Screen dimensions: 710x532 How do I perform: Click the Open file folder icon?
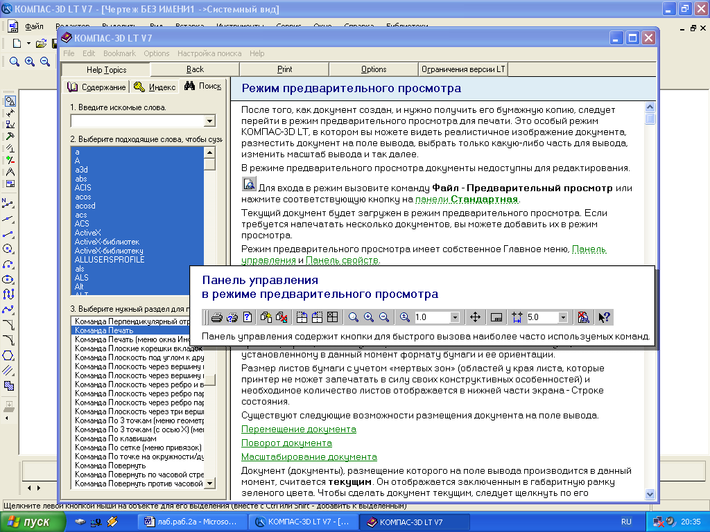pyautogui.click(x=41, y=44)
